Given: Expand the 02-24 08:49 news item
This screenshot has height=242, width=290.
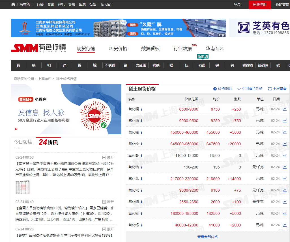Looking at the screenshot, I should (108, 202).
